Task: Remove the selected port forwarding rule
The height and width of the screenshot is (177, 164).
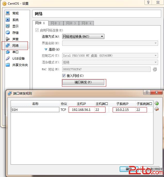Action: [157, 109]
